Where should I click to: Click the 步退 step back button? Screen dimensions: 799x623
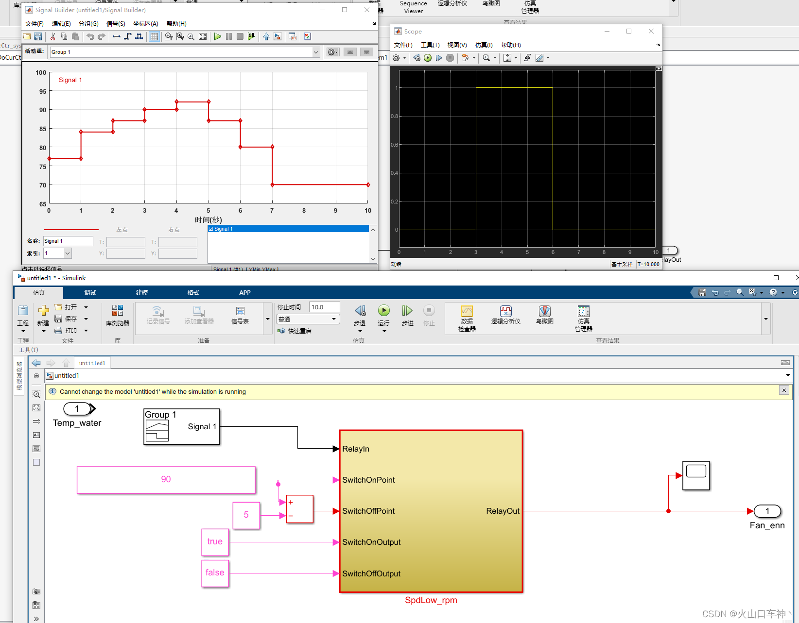click(360, 315)
